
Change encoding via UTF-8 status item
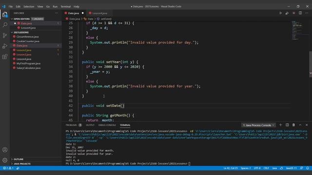(x=257, y=168)
